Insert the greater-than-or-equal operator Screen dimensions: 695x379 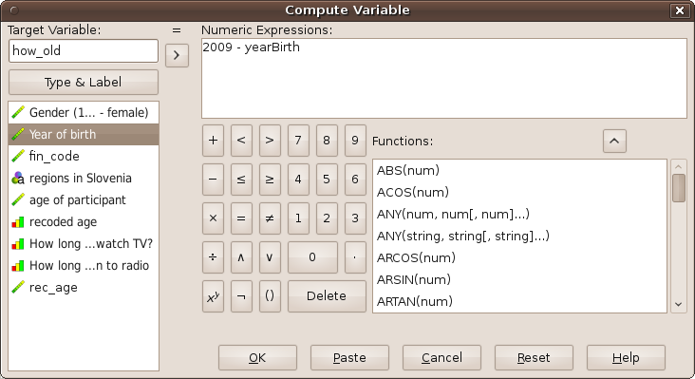pos(270,180)
